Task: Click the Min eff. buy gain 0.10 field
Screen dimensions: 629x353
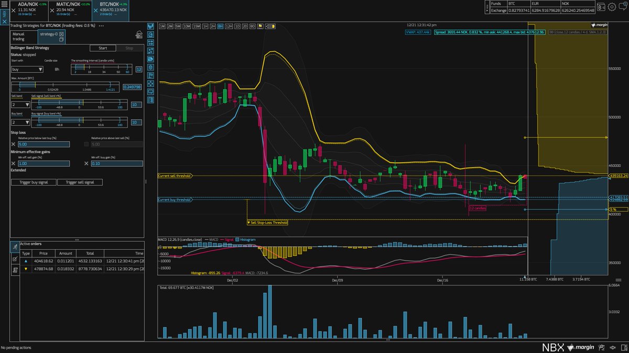Action: (116, 164)
